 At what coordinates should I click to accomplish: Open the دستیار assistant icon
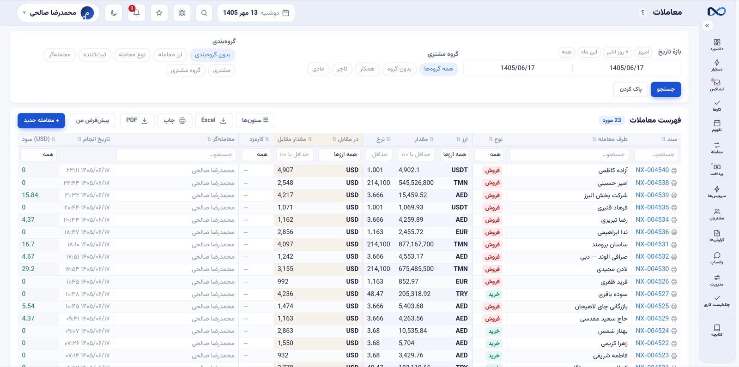click(x=717, y=65)
